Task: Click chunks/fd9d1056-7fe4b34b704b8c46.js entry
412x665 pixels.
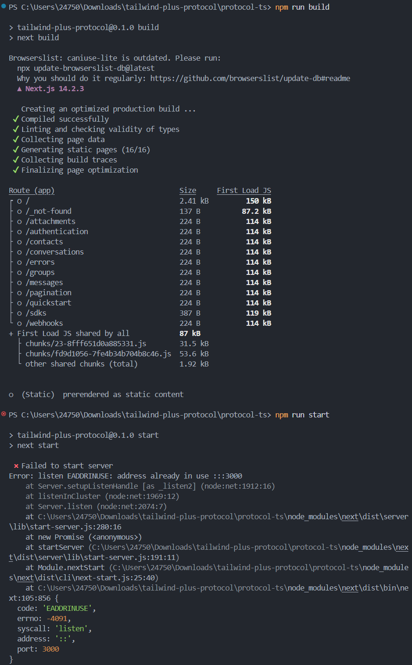Action: coord(98,354)
